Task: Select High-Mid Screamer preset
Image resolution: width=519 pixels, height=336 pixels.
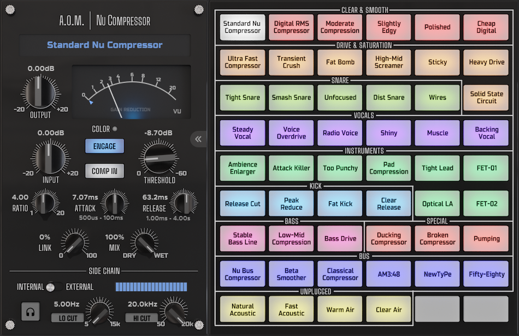Action: [389, 62]
